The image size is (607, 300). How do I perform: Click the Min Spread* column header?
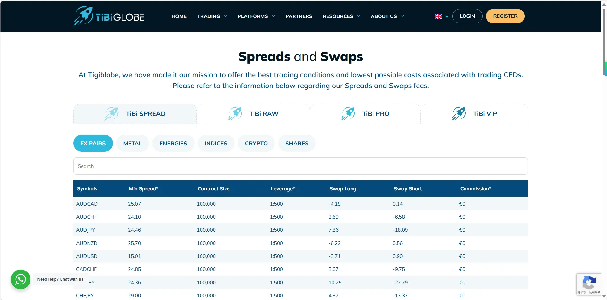tap(143, 188)
